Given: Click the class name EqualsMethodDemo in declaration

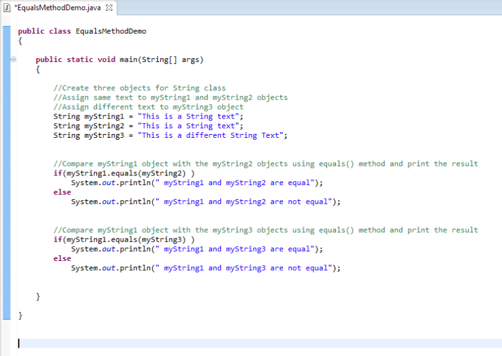Looking at the screenshot, I should coord(110,31).
